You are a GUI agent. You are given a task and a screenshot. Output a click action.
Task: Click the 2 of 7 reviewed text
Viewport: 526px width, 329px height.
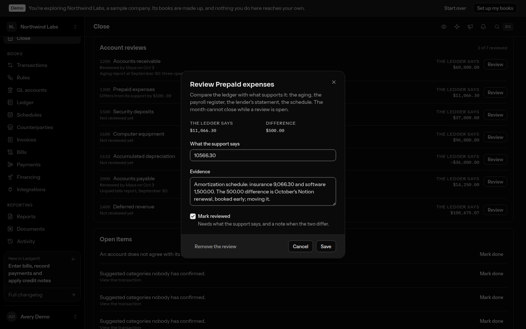492,48
